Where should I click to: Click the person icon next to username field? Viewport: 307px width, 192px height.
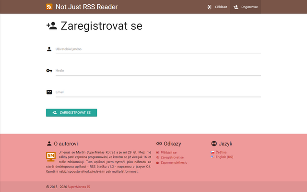coord(49,49)
